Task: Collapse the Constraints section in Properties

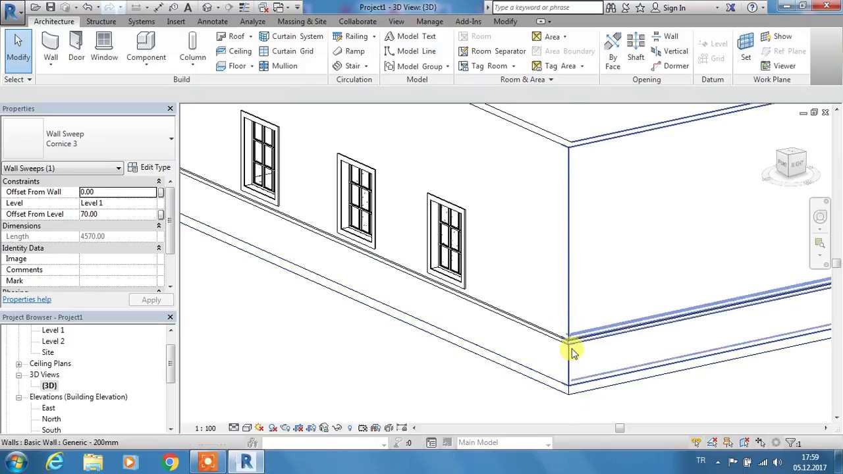Action: coord(159,182)
